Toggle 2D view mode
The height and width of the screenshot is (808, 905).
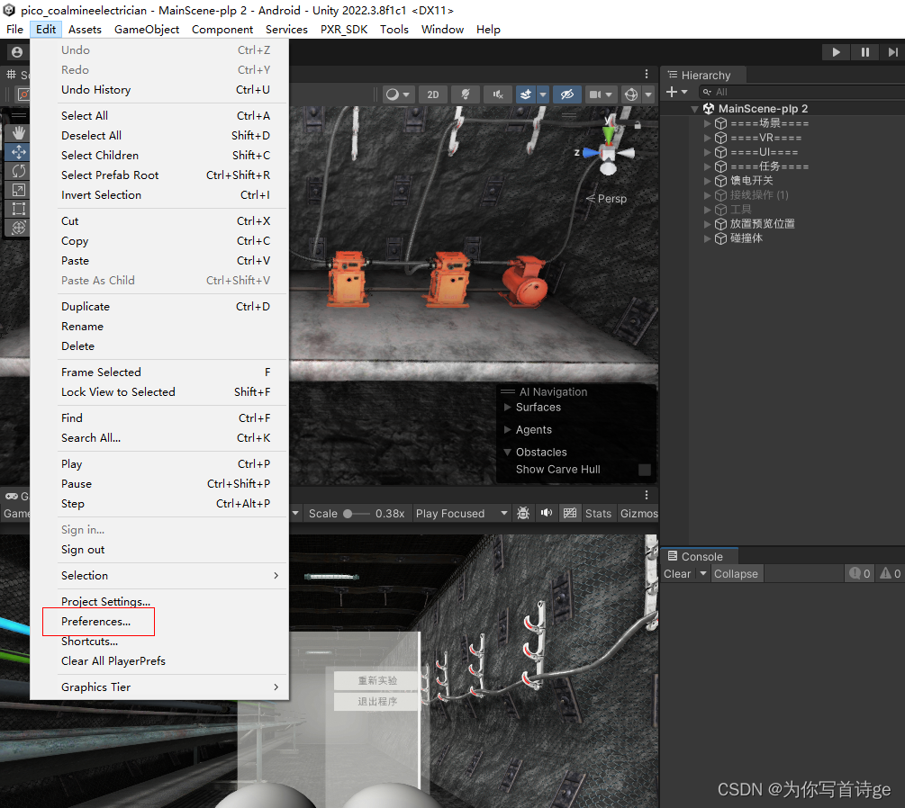pos(433,94)
